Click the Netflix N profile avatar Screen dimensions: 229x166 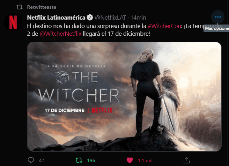13,22
